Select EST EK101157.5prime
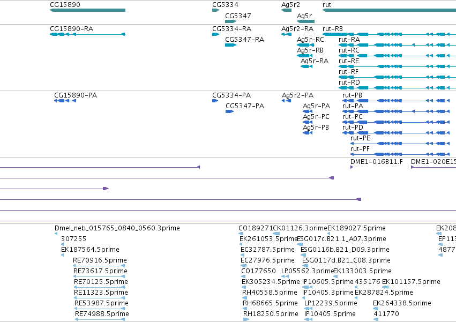This screenshot has height=322, width=456. [x=411, y=282]
